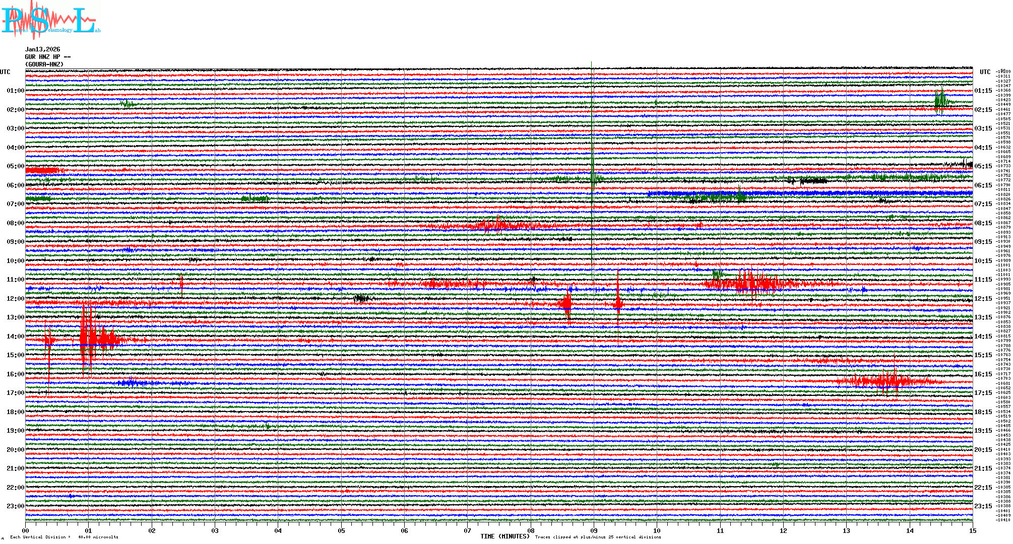Click the PSL Seismology Lab logo
Viewport: 1013px width, 544px height.
click(x=50, y=20)
